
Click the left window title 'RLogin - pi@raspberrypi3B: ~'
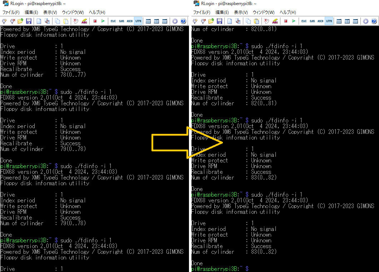[x=38, y=4]
